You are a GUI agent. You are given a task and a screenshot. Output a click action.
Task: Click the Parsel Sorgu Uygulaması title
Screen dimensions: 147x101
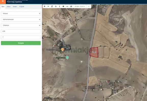tap(15, 2)
